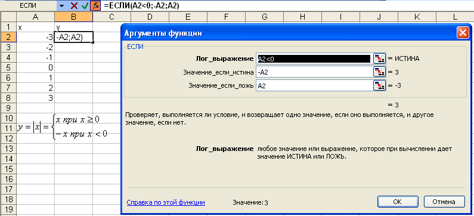The image size is (474, 216).
Task: Select row 2 header
Action: tap(8, 37)
